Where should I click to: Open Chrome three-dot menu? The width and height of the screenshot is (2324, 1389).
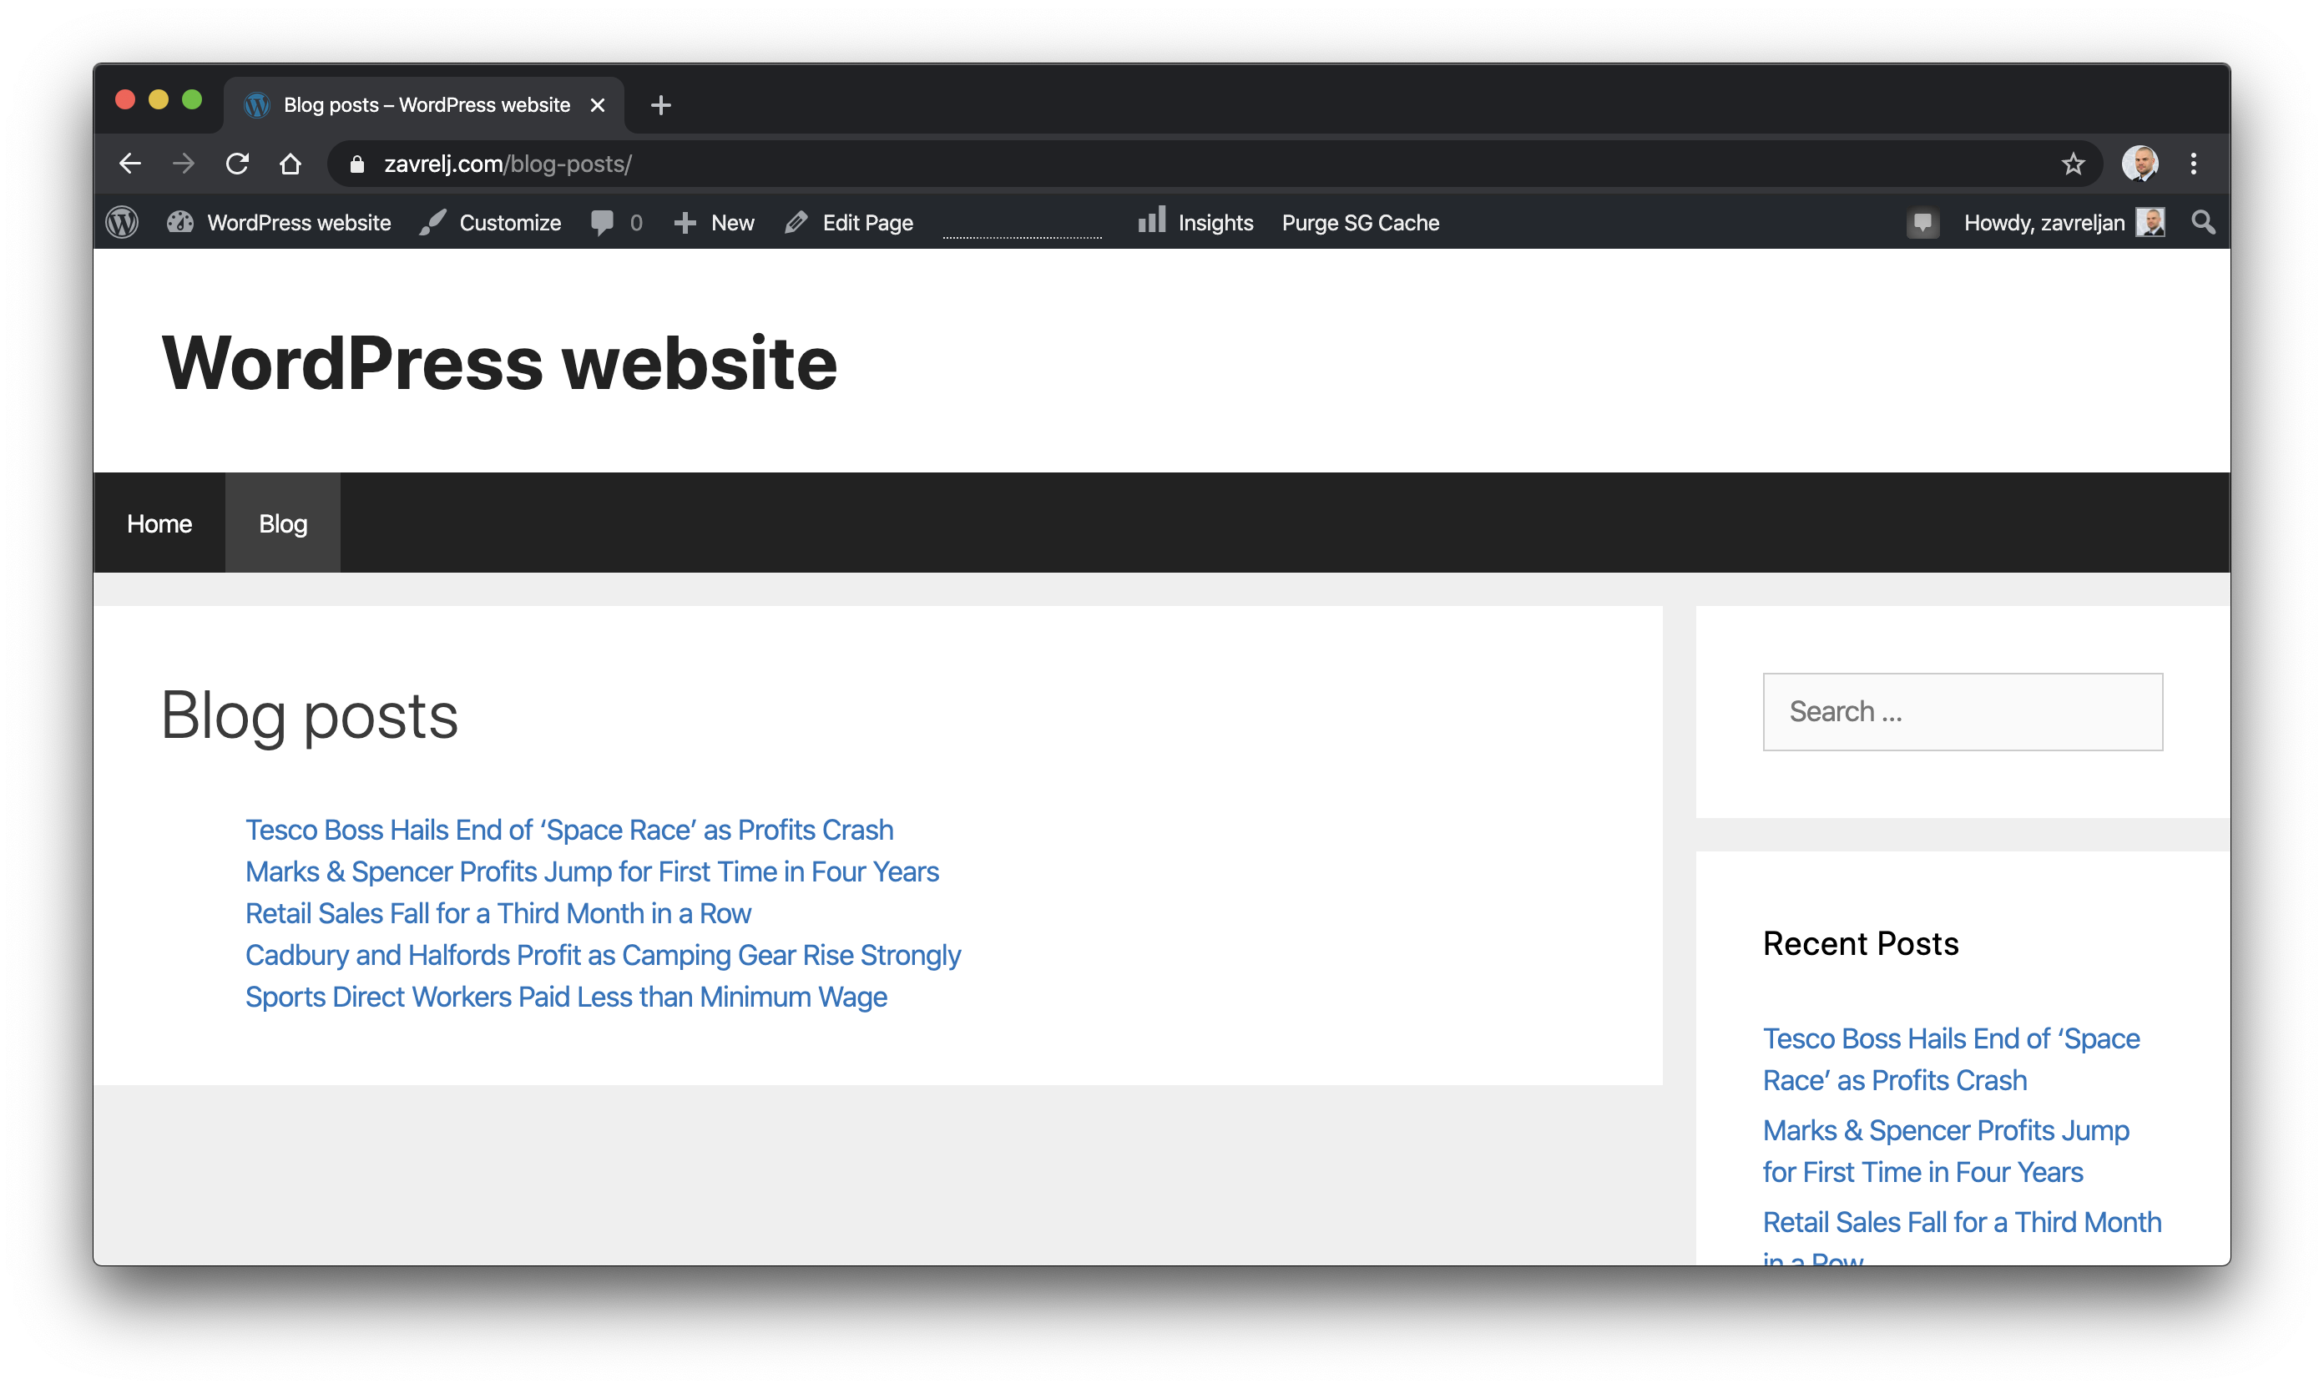[2193, 164]
